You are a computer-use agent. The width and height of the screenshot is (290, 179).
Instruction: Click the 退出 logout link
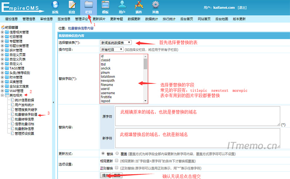[242, 7]
